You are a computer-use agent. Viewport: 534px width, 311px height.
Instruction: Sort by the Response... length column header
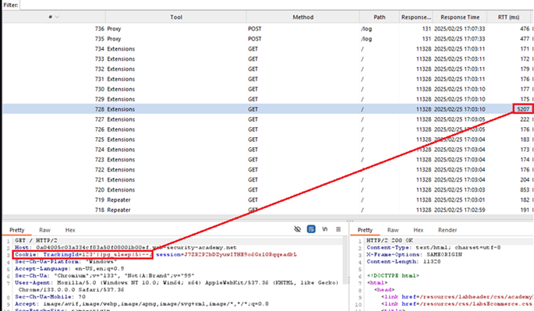click(416, 17)
